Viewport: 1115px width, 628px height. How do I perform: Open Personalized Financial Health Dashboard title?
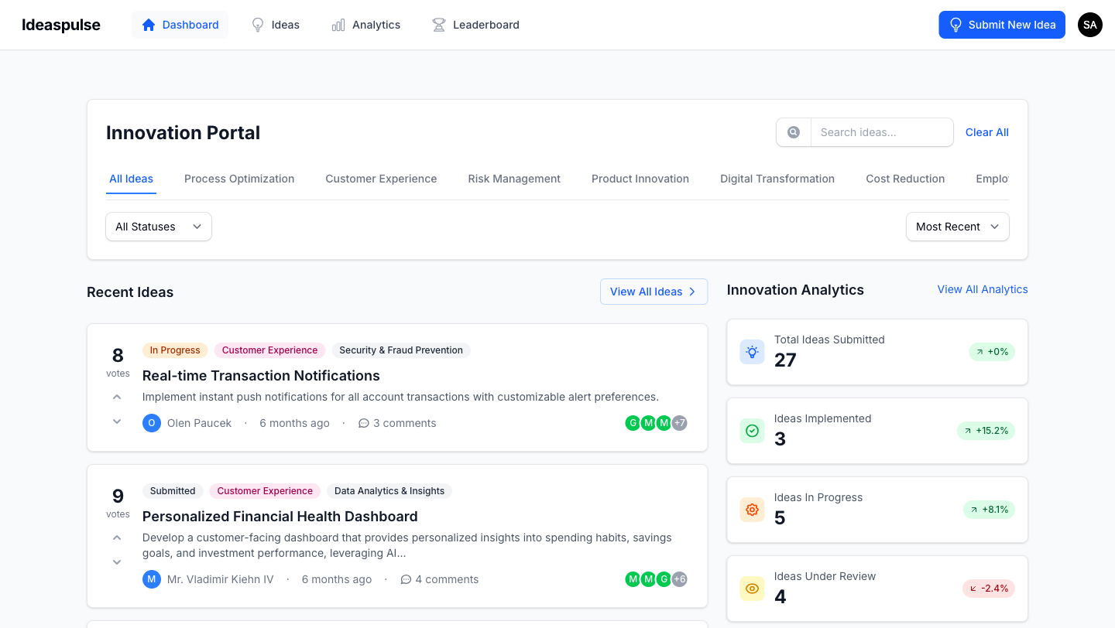click(x=280, y=517)
